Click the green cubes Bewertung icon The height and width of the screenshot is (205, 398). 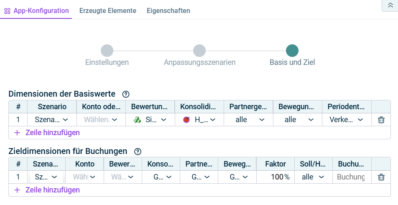tap(137, 120)
